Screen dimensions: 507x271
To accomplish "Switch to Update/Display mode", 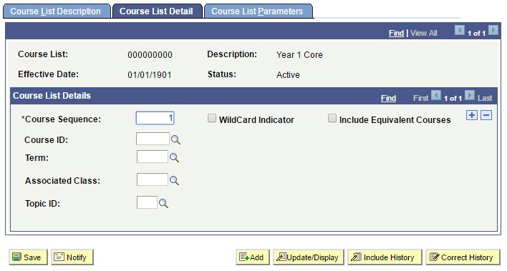I will click(309, 257).
